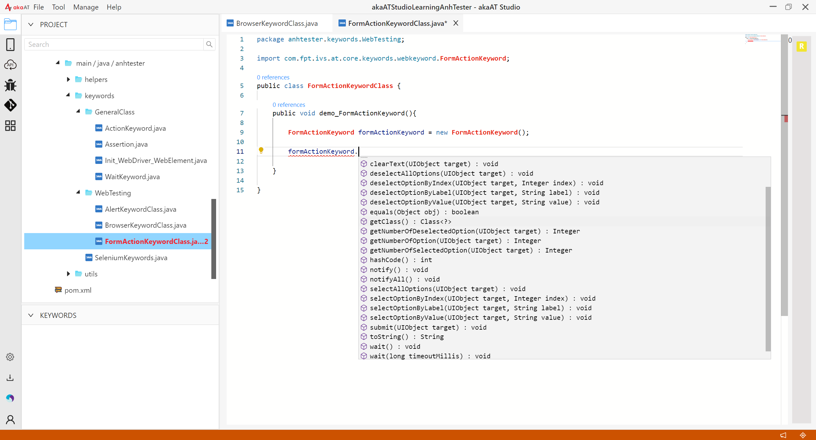Open the grid extensions icon

tap(10, 126)
